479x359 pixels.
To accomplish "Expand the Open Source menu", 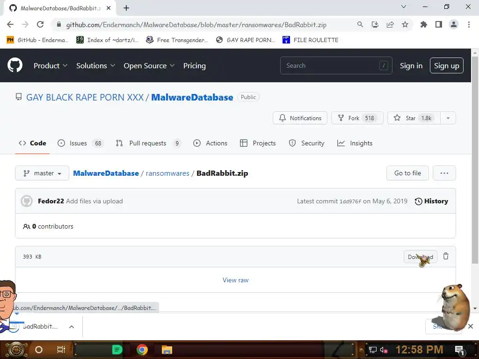I will [x=149, y=65].
